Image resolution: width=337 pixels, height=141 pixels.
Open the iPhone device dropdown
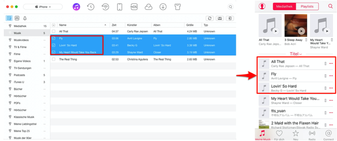coord(43,7)
